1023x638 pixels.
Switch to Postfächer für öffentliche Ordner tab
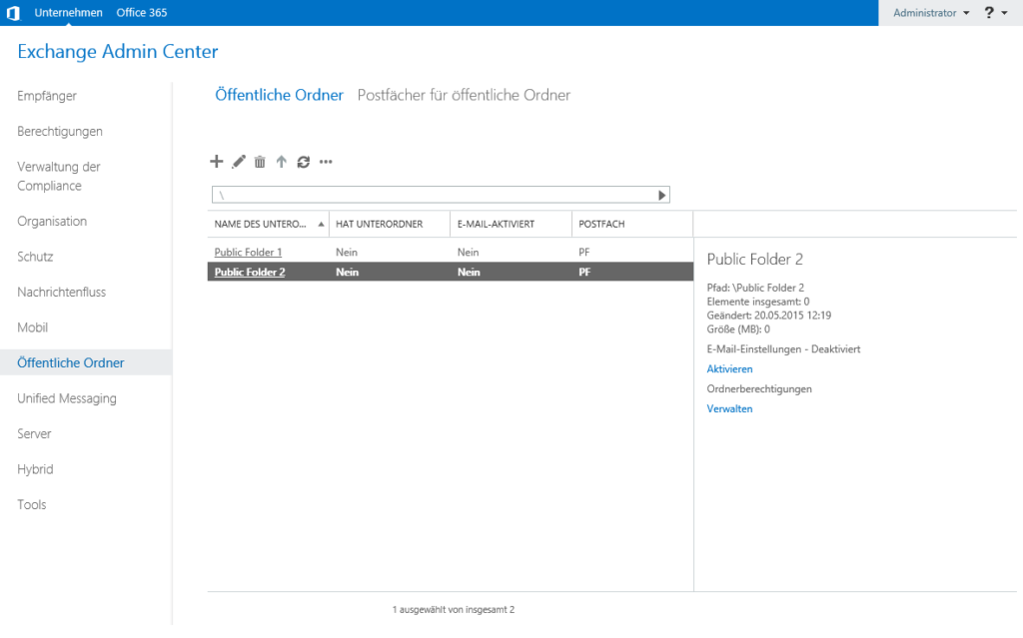(x=464, y=95)
